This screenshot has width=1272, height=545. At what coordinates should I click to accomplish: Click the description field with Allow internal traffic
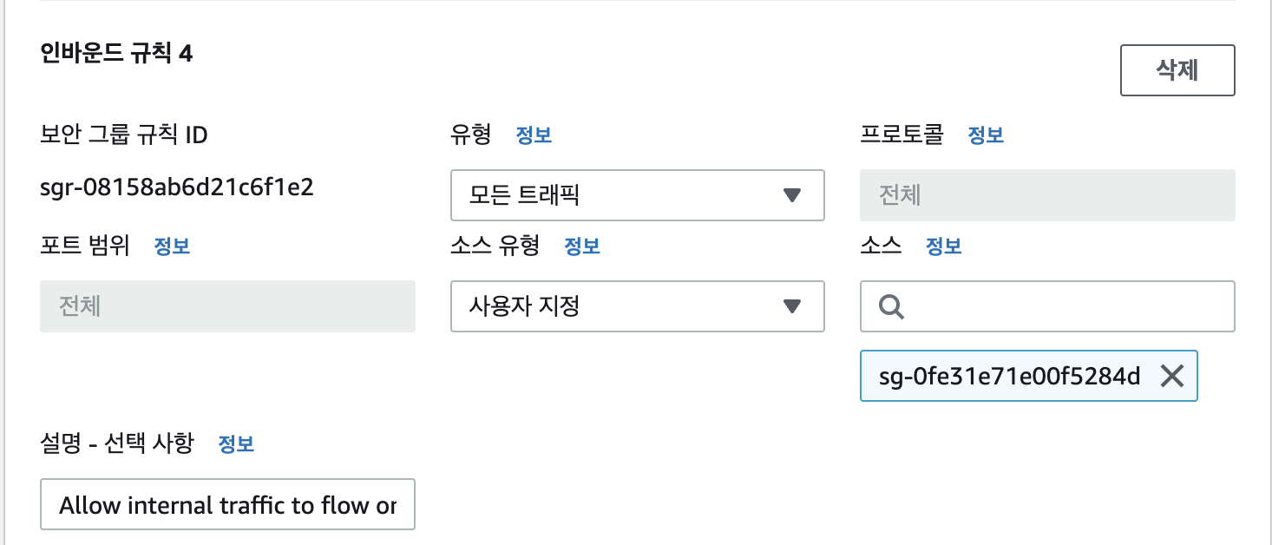pos(227,504)
